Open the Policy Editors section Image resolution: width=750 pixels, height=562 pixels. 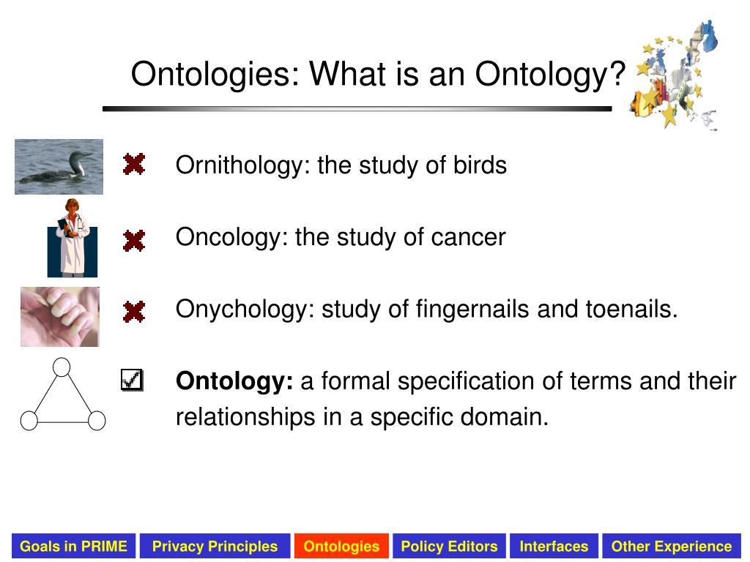(x=449, y=546)
